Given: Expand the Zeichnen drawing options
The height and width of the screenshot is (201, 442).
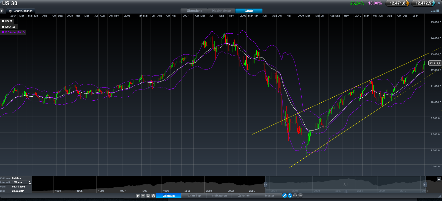Looking at the screenshot, I should tap(244, 196).
